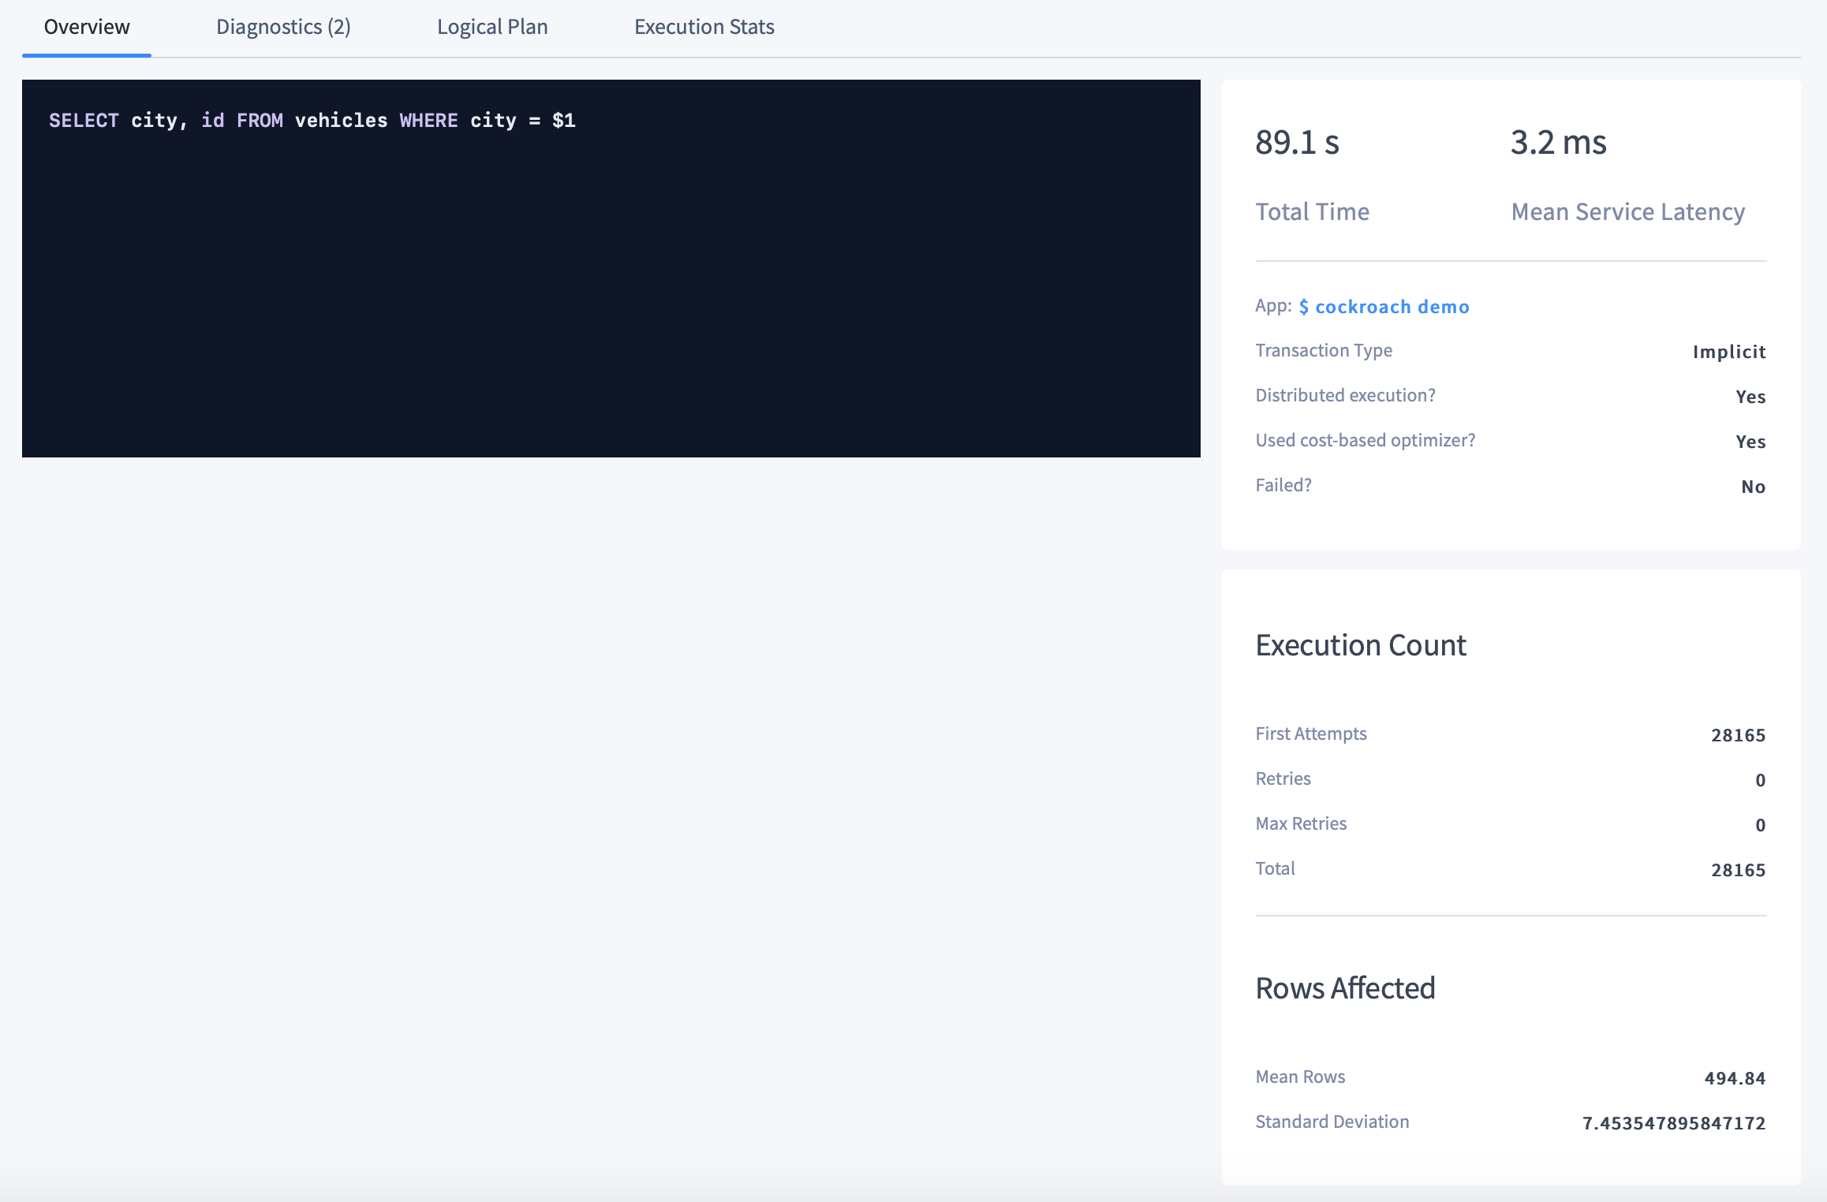The width and height of the screenshot is (1827, 1202).
Task: Click the SQL query text for vehicles
Action: point(312,120)
